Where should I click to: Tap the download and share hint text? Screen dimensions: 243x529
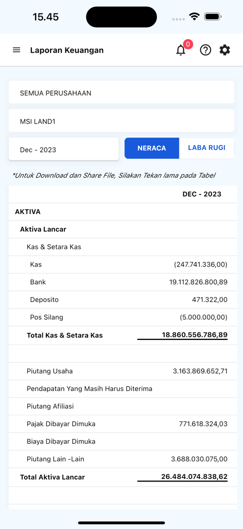pos(114,176)
